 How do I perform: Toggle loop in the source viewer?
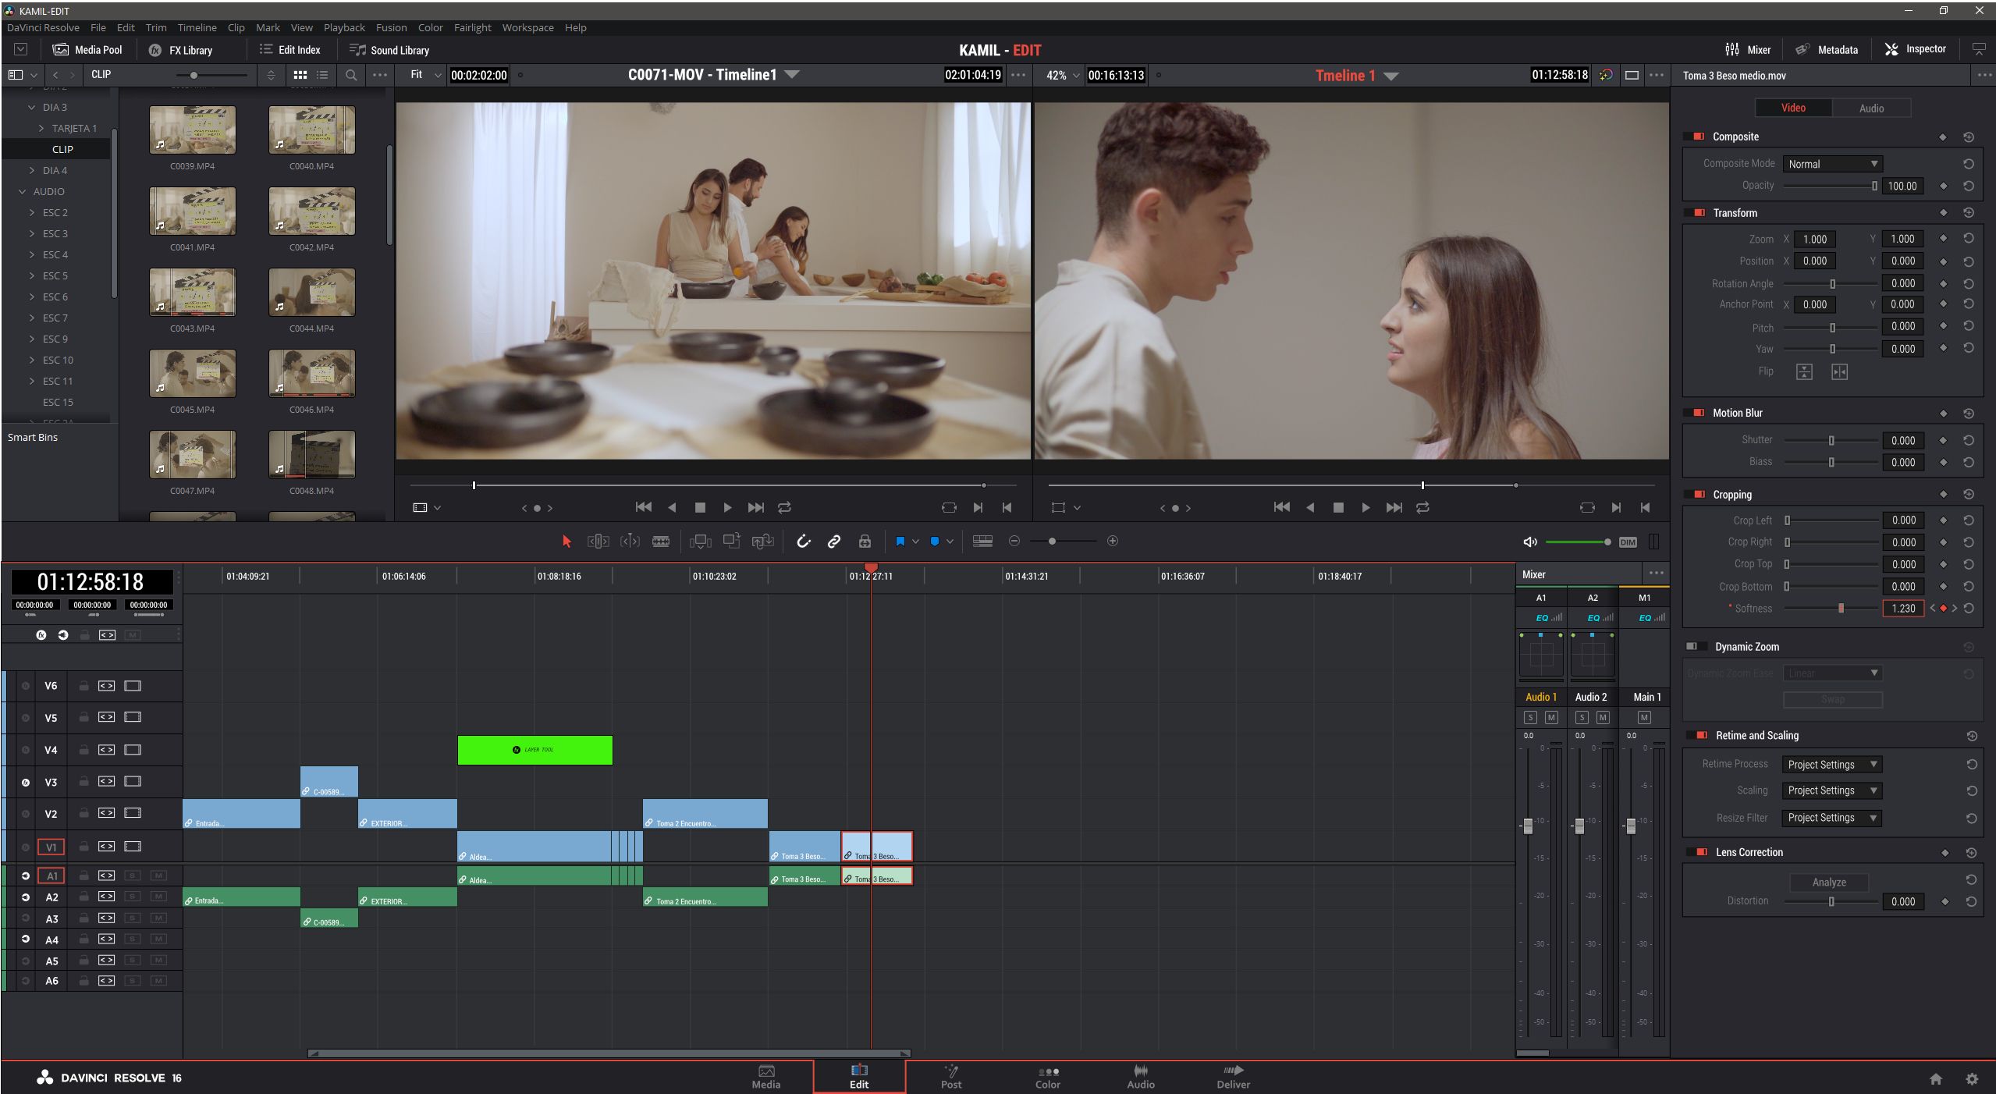tap(784, 507)
